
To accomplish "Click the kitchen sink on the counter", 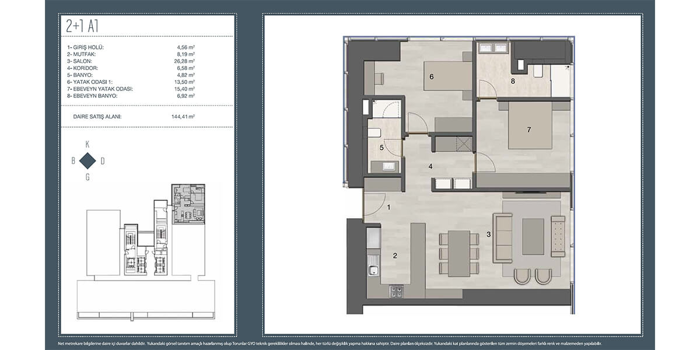I will click(x=372, y=271).
